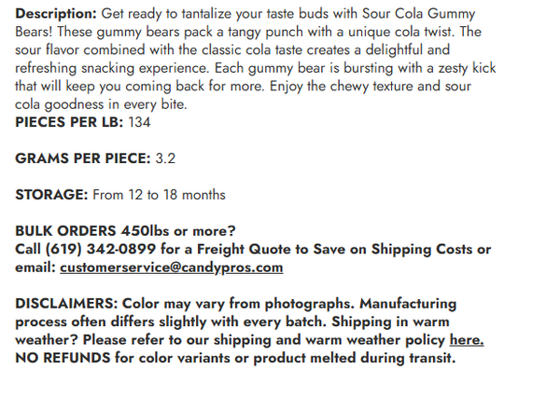Click the 'BULK ORDERS 450lbs or more?' heading
The width and height of the screenshot is (560, 397).
126,231
